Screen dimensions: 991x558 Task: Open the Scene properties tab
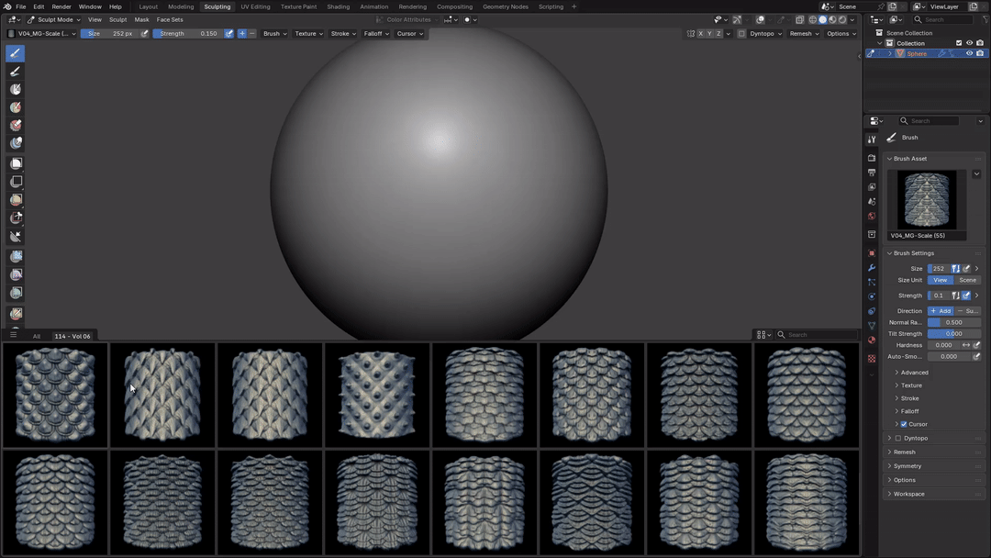click(872, 202)
